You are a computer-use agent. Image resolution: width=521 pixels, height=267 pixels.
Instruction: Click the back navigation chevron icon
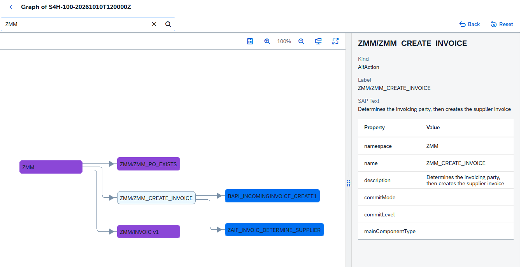[11, 7]
